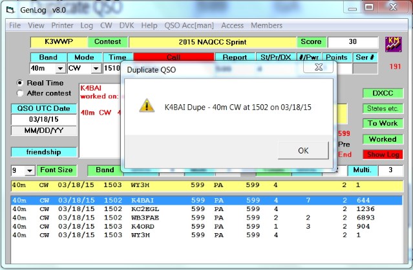This screenshot has width=413, height=270.
Task: Click the DXCC button
Action: (383, 93)
